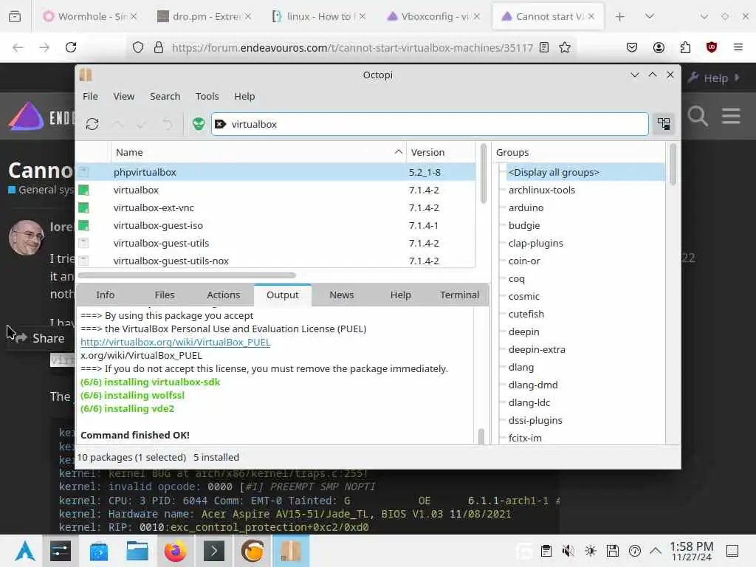Viewport: 756px width, 567px height.
Task: Click the status icon for phpvirtualbox
Action: (x=83, y=172)
